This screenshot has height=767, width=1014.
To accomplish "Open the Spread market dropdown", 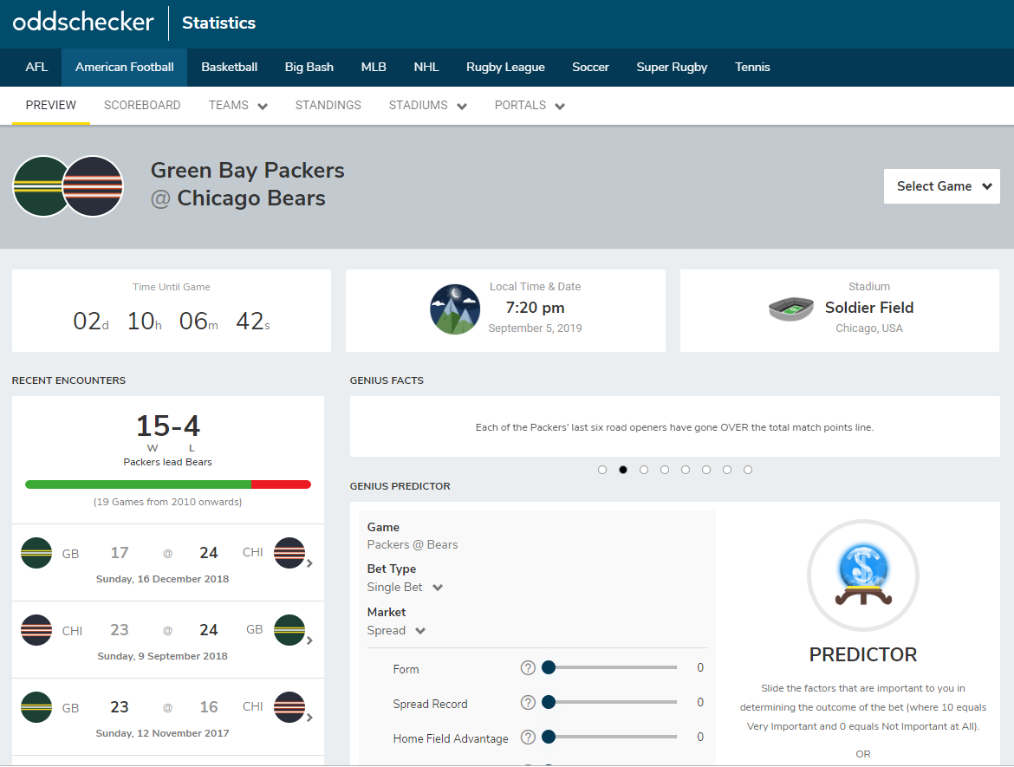I will click(x=396, y=631).
